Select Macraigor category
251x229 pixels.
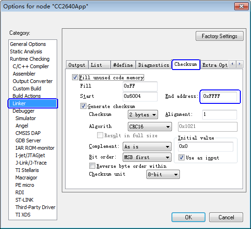click(26, 178)
